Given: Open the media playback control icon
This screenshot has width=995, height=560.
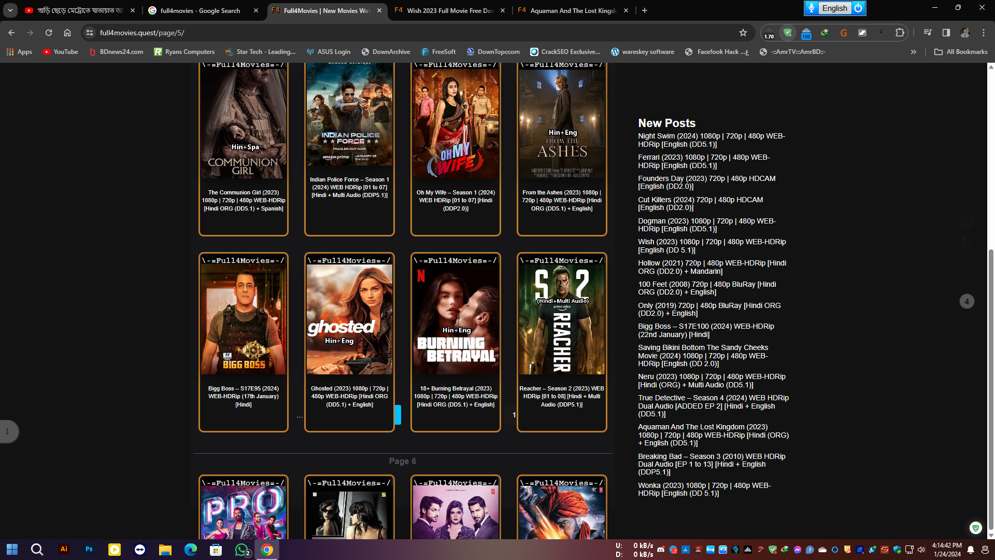Looking at the screenshot, I should point(928,32).
